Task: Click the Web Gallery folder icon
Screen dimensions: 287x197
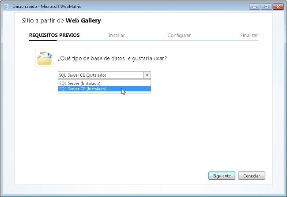Action: 44,58
